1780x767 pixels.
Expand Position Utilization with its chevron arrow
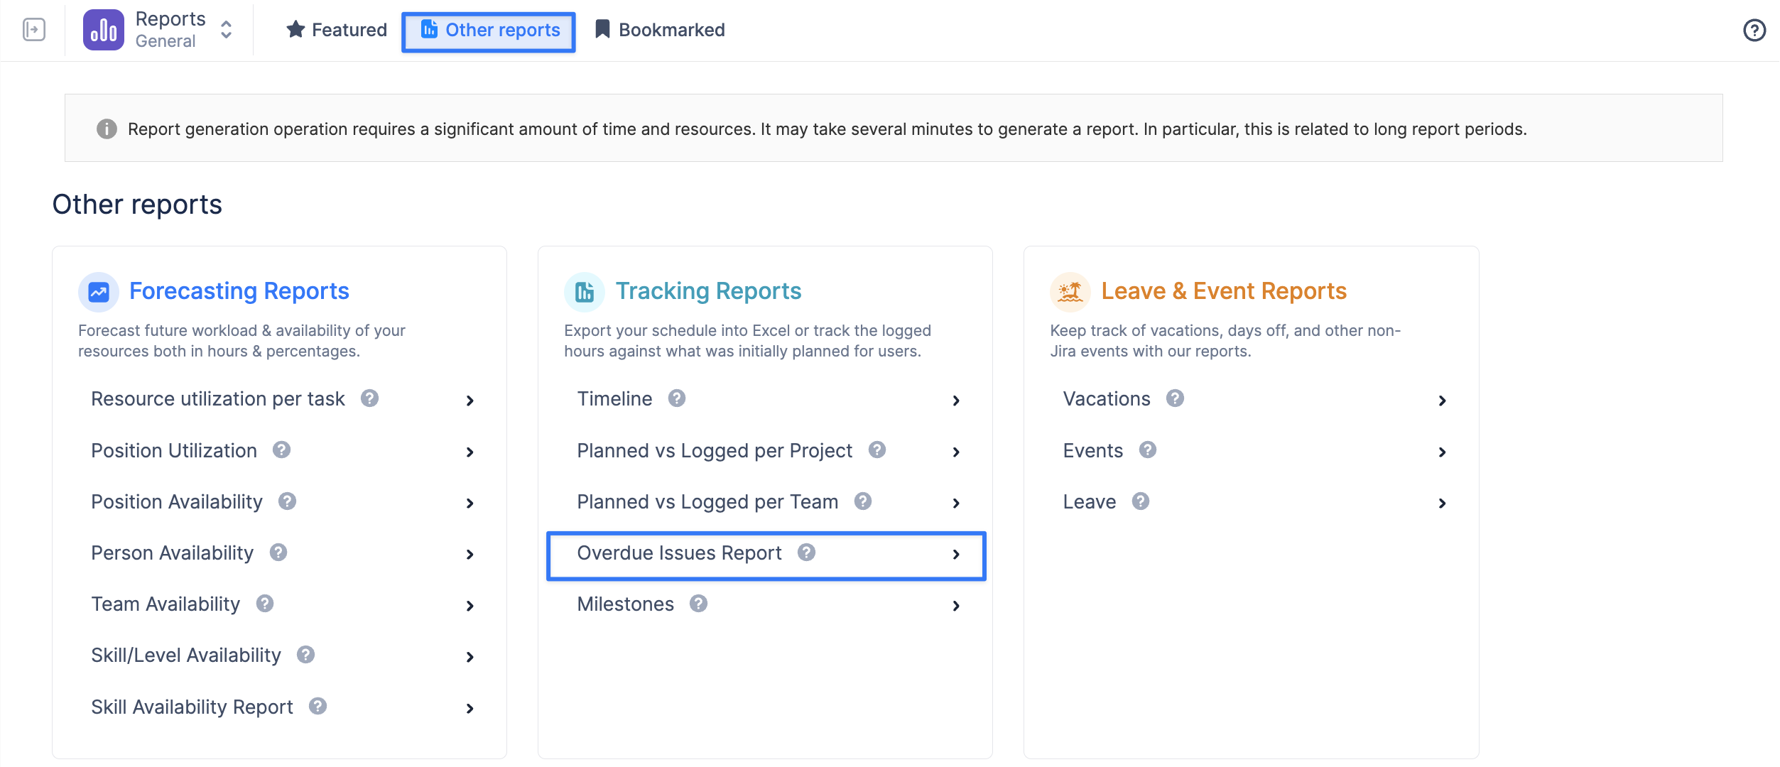coord(470,452)
